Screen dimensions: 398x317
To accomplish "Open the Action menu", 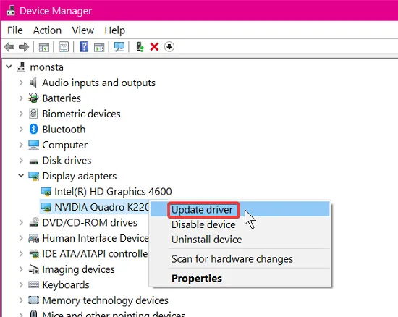I will 47,30.
